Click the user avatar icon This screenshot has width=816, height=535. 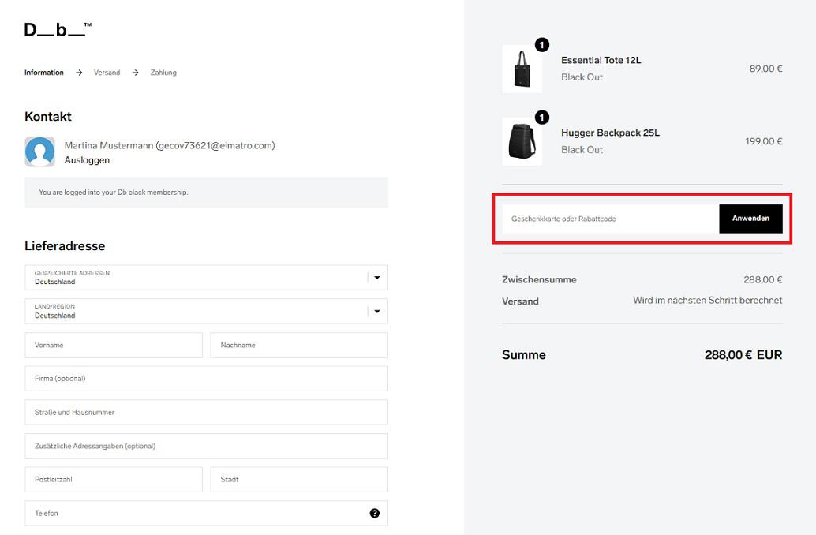point(39,152)
